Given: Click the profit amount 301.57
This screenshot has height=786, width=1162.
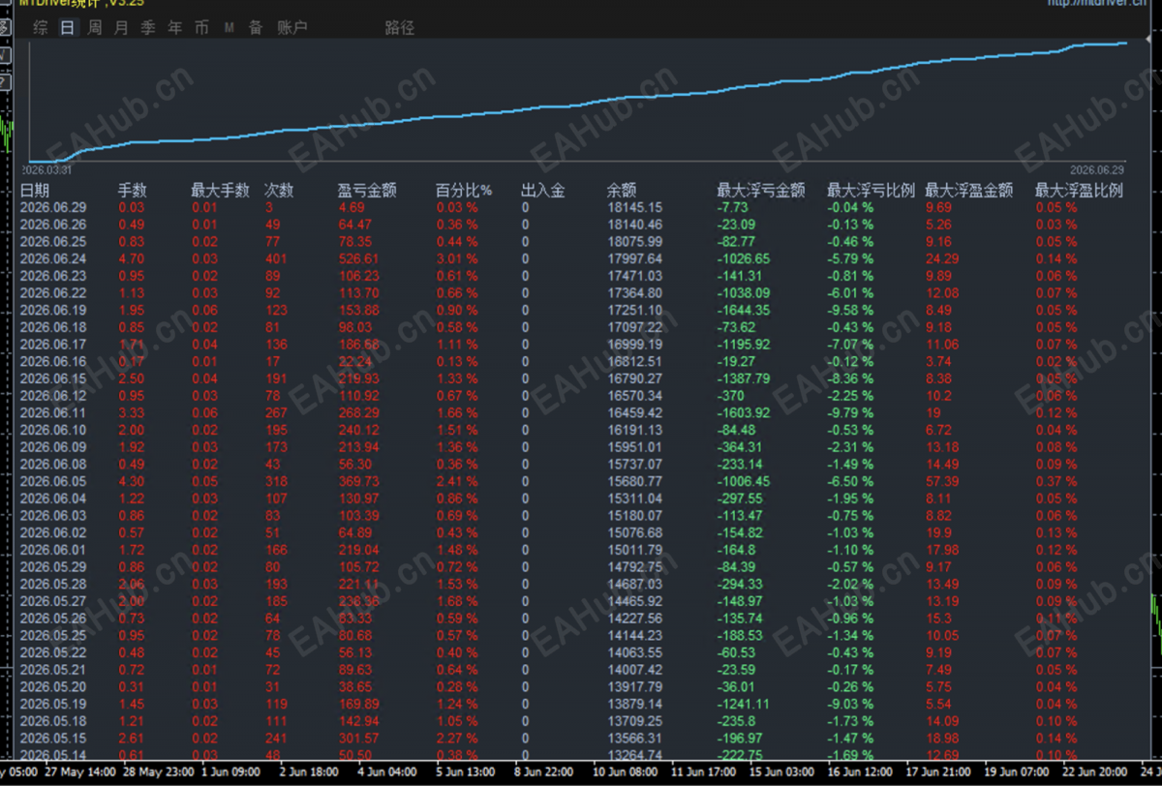Looking at the screenshot, I should [358, 739].
